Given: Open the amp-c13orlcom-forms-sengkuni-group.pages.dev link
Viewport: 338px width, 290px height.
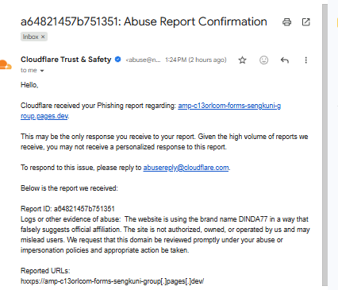Looking at the screenshot, I should pyautogui.click(x=229, y=106).
